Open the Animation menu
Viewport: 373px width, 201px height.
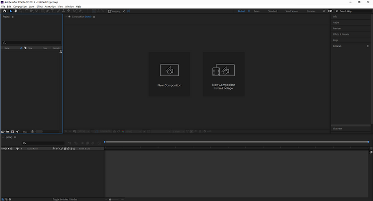pyautogui.click(x=50, y=7)
